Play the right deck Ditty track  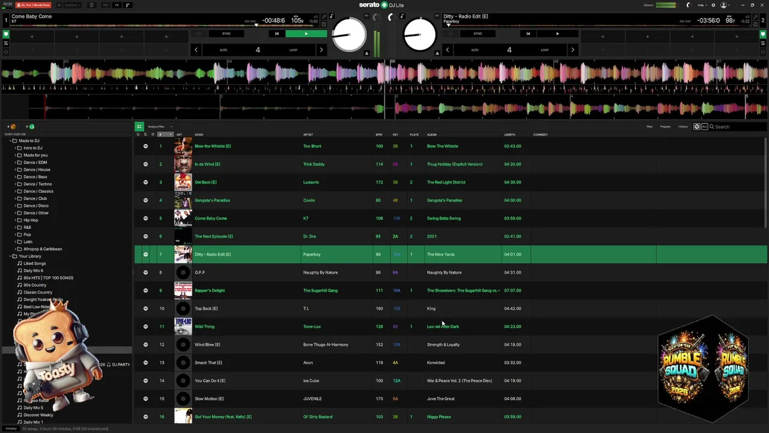click(557, 34)
